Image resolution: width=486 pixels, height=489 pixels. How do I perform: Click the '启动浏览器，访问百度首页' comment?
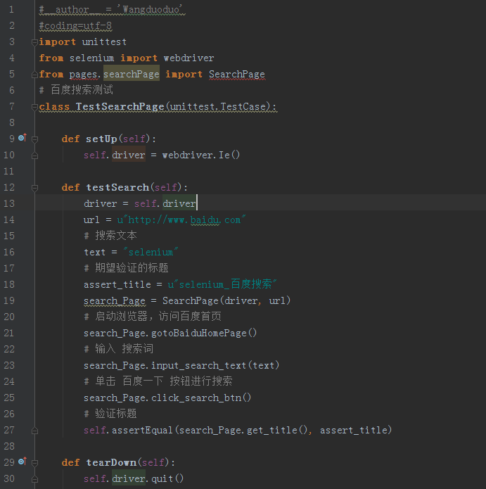(158, 317)
